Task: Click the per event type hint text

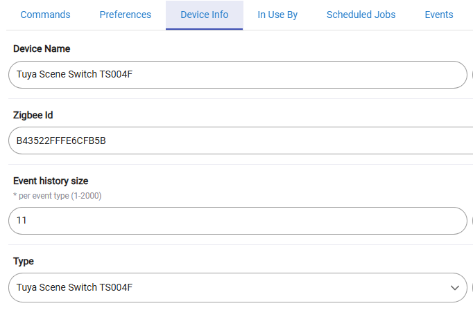Action: point(58,196)
